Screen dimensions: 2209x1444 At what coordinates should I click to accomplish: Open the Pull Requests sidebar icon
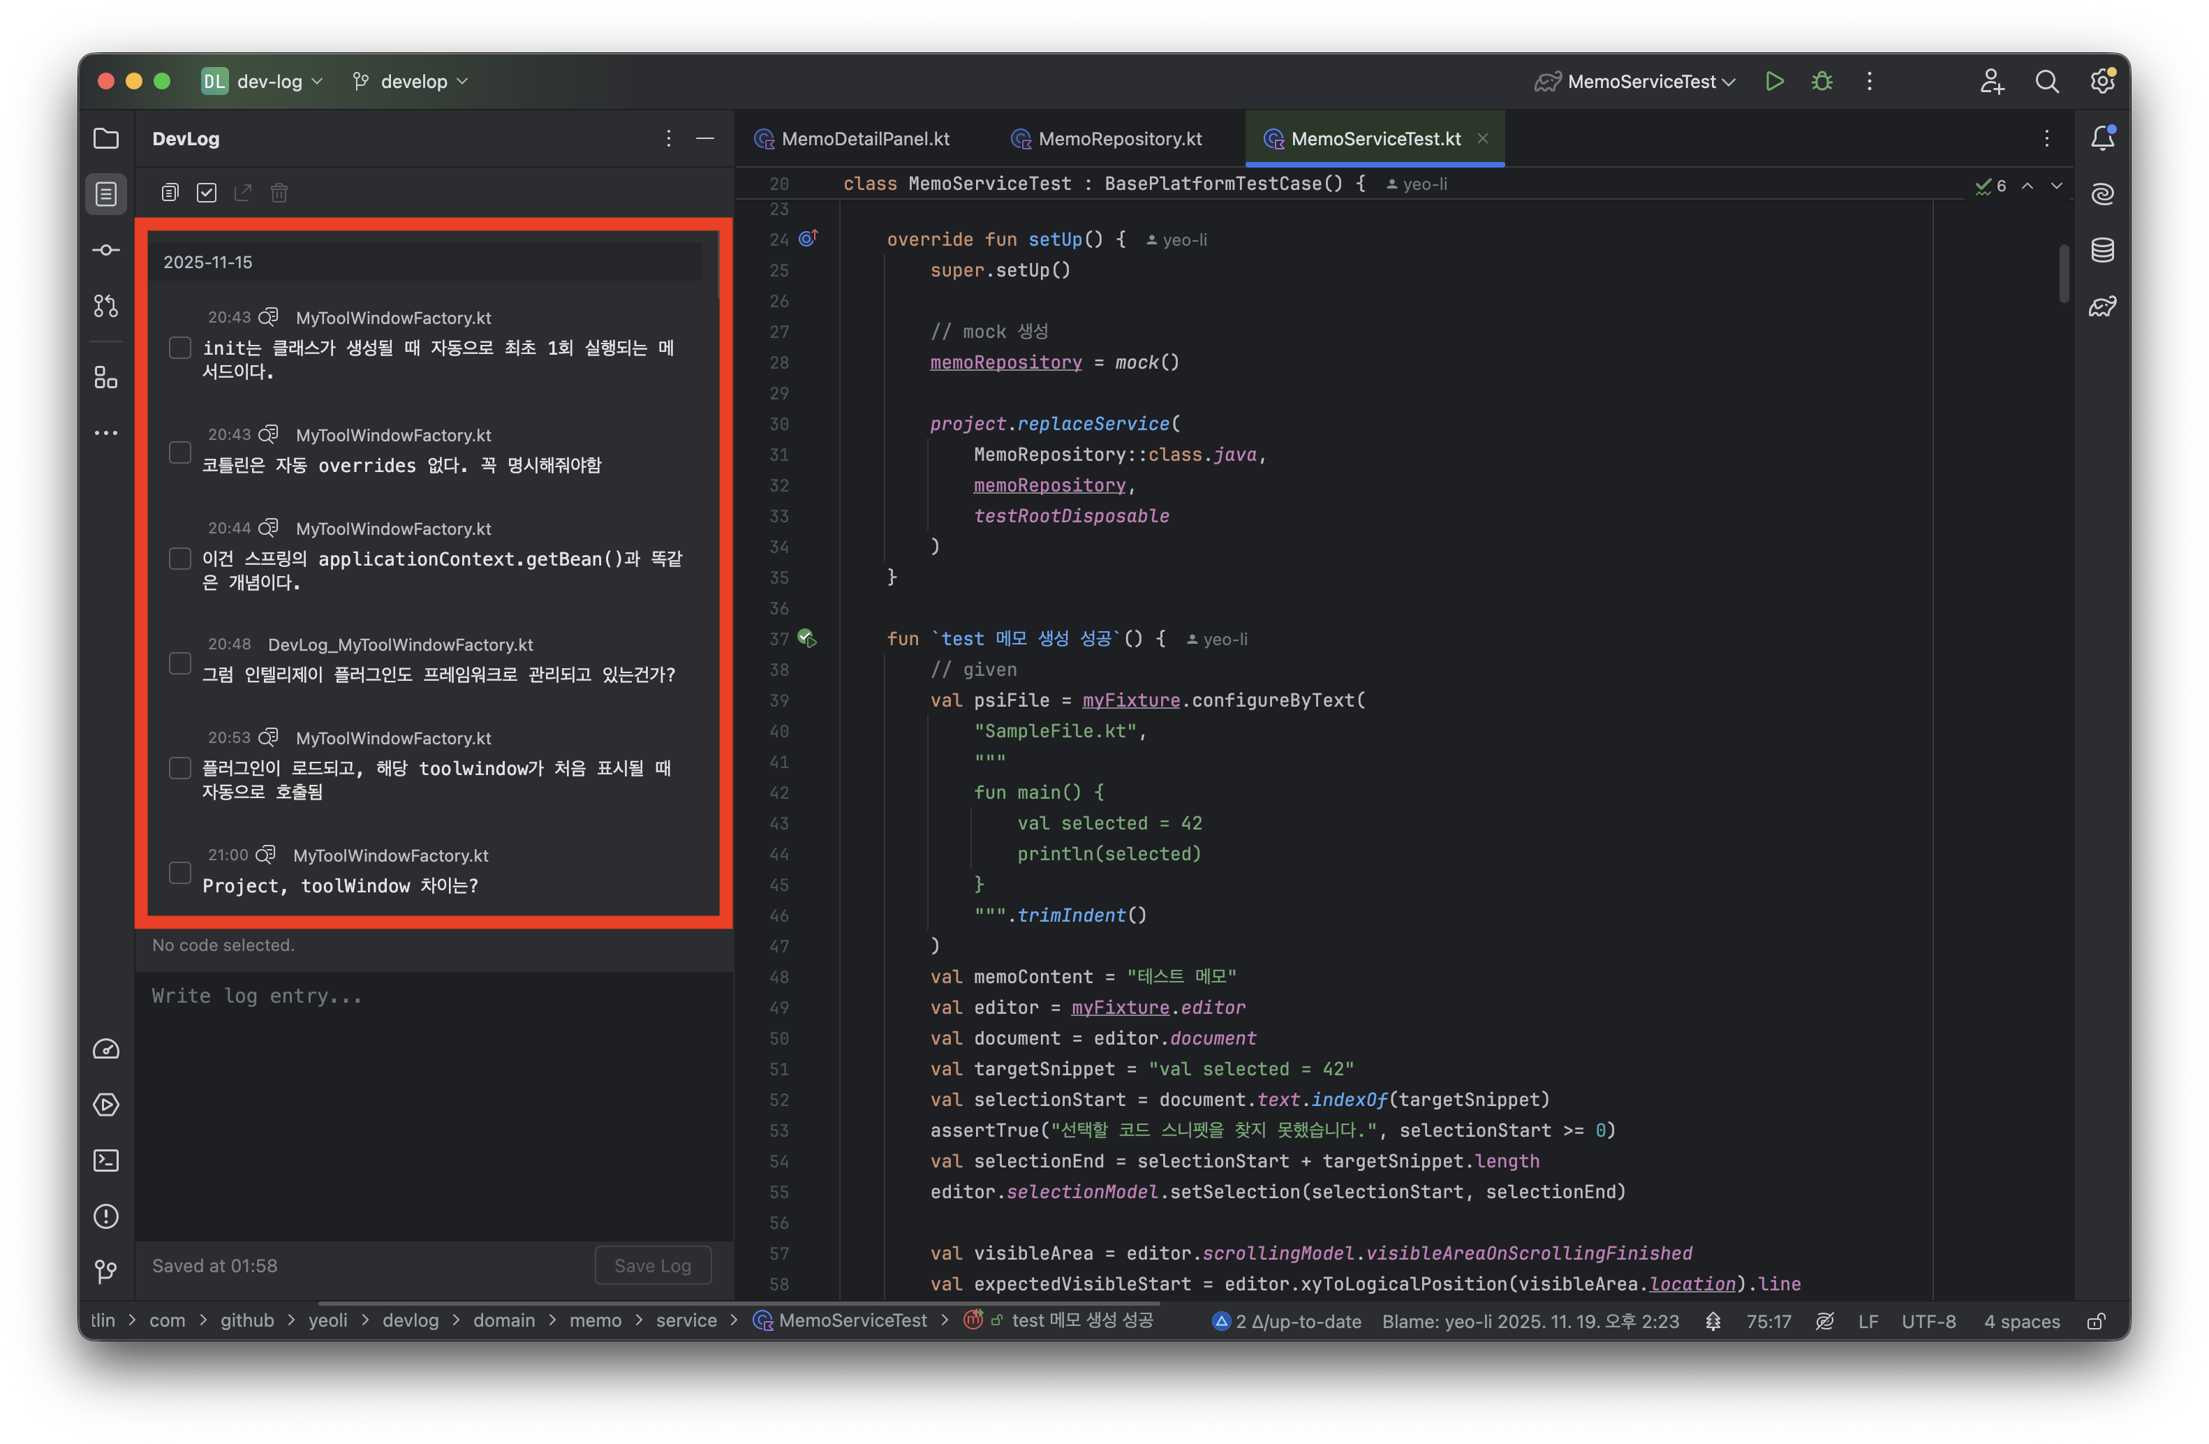click(106, 305)
